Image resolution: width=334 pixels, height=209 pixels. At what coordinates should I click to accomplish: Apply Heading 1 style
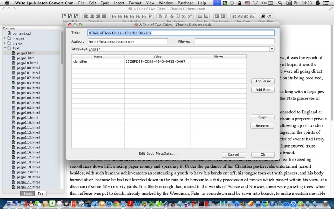pyautogui.click(x=114, y=16)
